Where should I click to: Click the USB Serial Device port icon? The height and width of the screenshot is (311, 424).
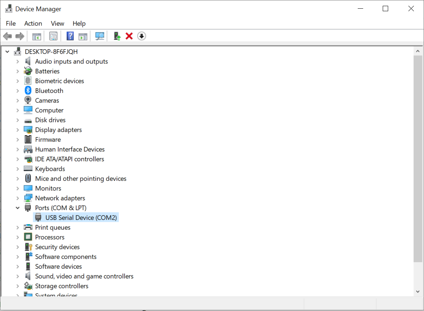[x=38, y=217]
